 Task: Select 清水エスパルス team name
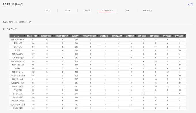point(18,79)
